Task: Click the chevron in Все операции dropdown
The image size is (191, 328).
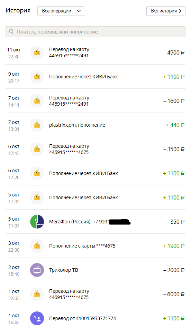Action: click(79, 11)
